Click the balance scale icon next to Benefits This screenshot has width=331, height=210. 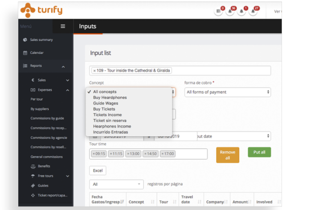coord(33,166)
